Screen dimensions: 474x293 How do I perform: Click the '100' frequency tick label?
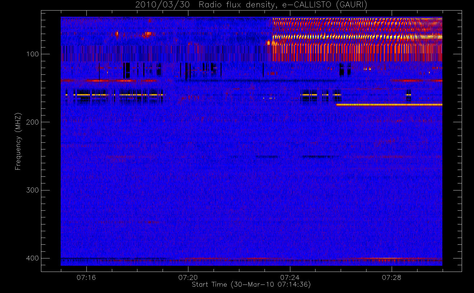pyautogui.click(x=32, y=54)
